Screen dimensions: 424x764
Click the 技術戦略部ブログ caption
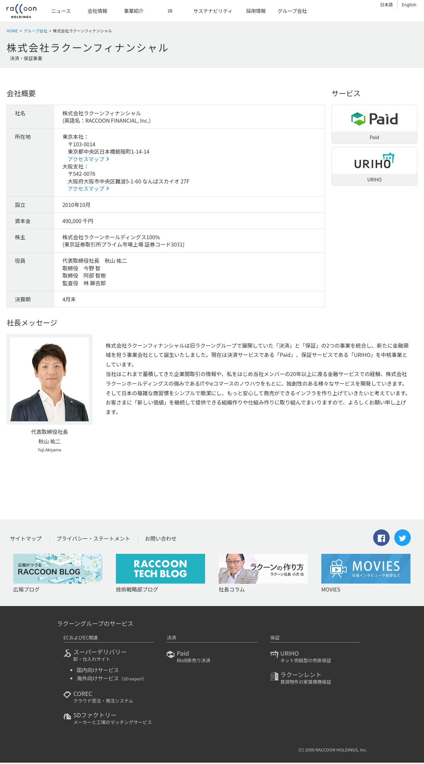(137, 589)
